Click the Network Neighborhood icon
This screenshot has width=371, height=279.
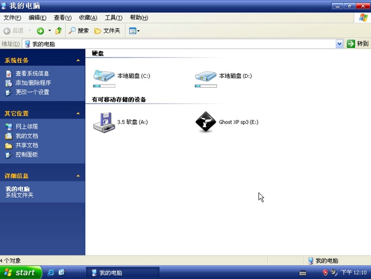point(9,127)
